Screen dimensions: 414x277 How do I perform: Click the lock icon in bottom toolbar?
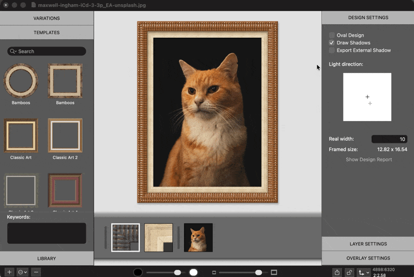pos(350,272)
